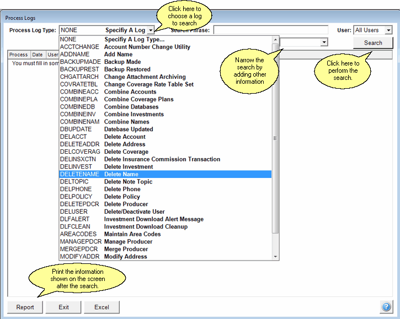The width and height of the screenshot is (400, 319).
Task: Click the Report button
Action: 25,307
